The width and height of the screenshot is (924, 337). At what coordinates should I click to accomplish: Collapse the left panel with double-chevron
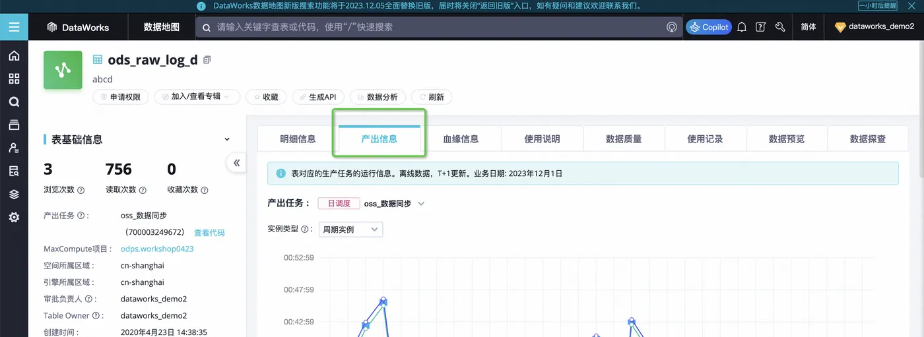[x=236, y=163]
